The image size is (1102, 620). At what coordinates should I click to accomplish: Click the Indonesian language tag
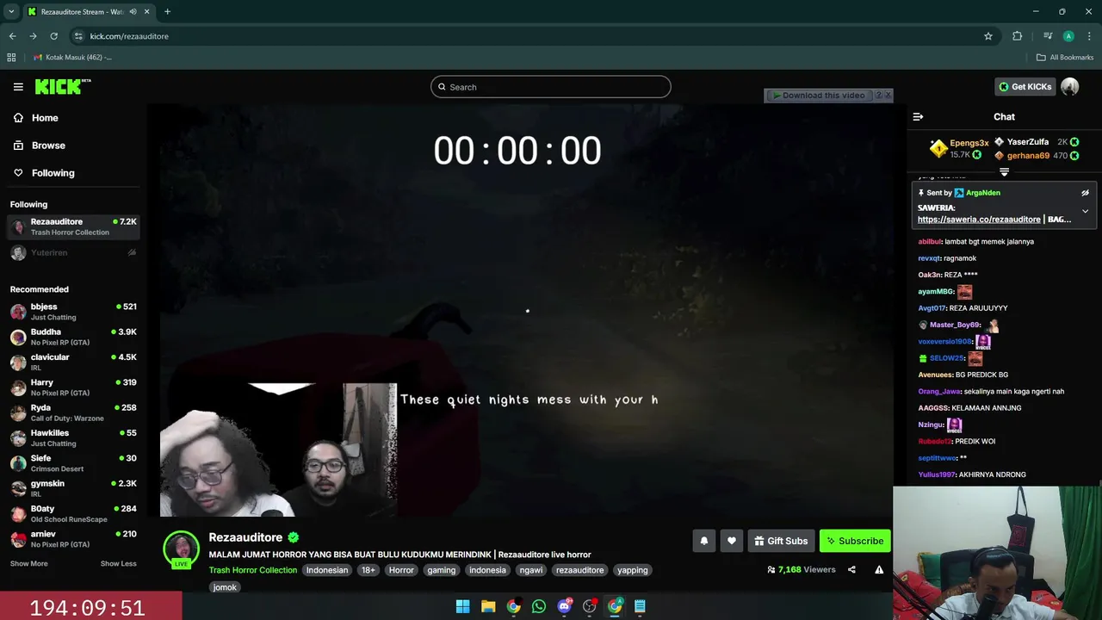(327, 570)
